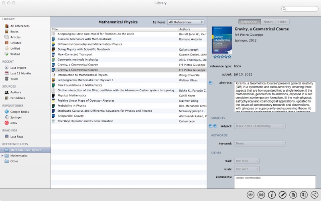Select 'A topological state sum model' row
This screenshot has width=321, height=201.
129,34
